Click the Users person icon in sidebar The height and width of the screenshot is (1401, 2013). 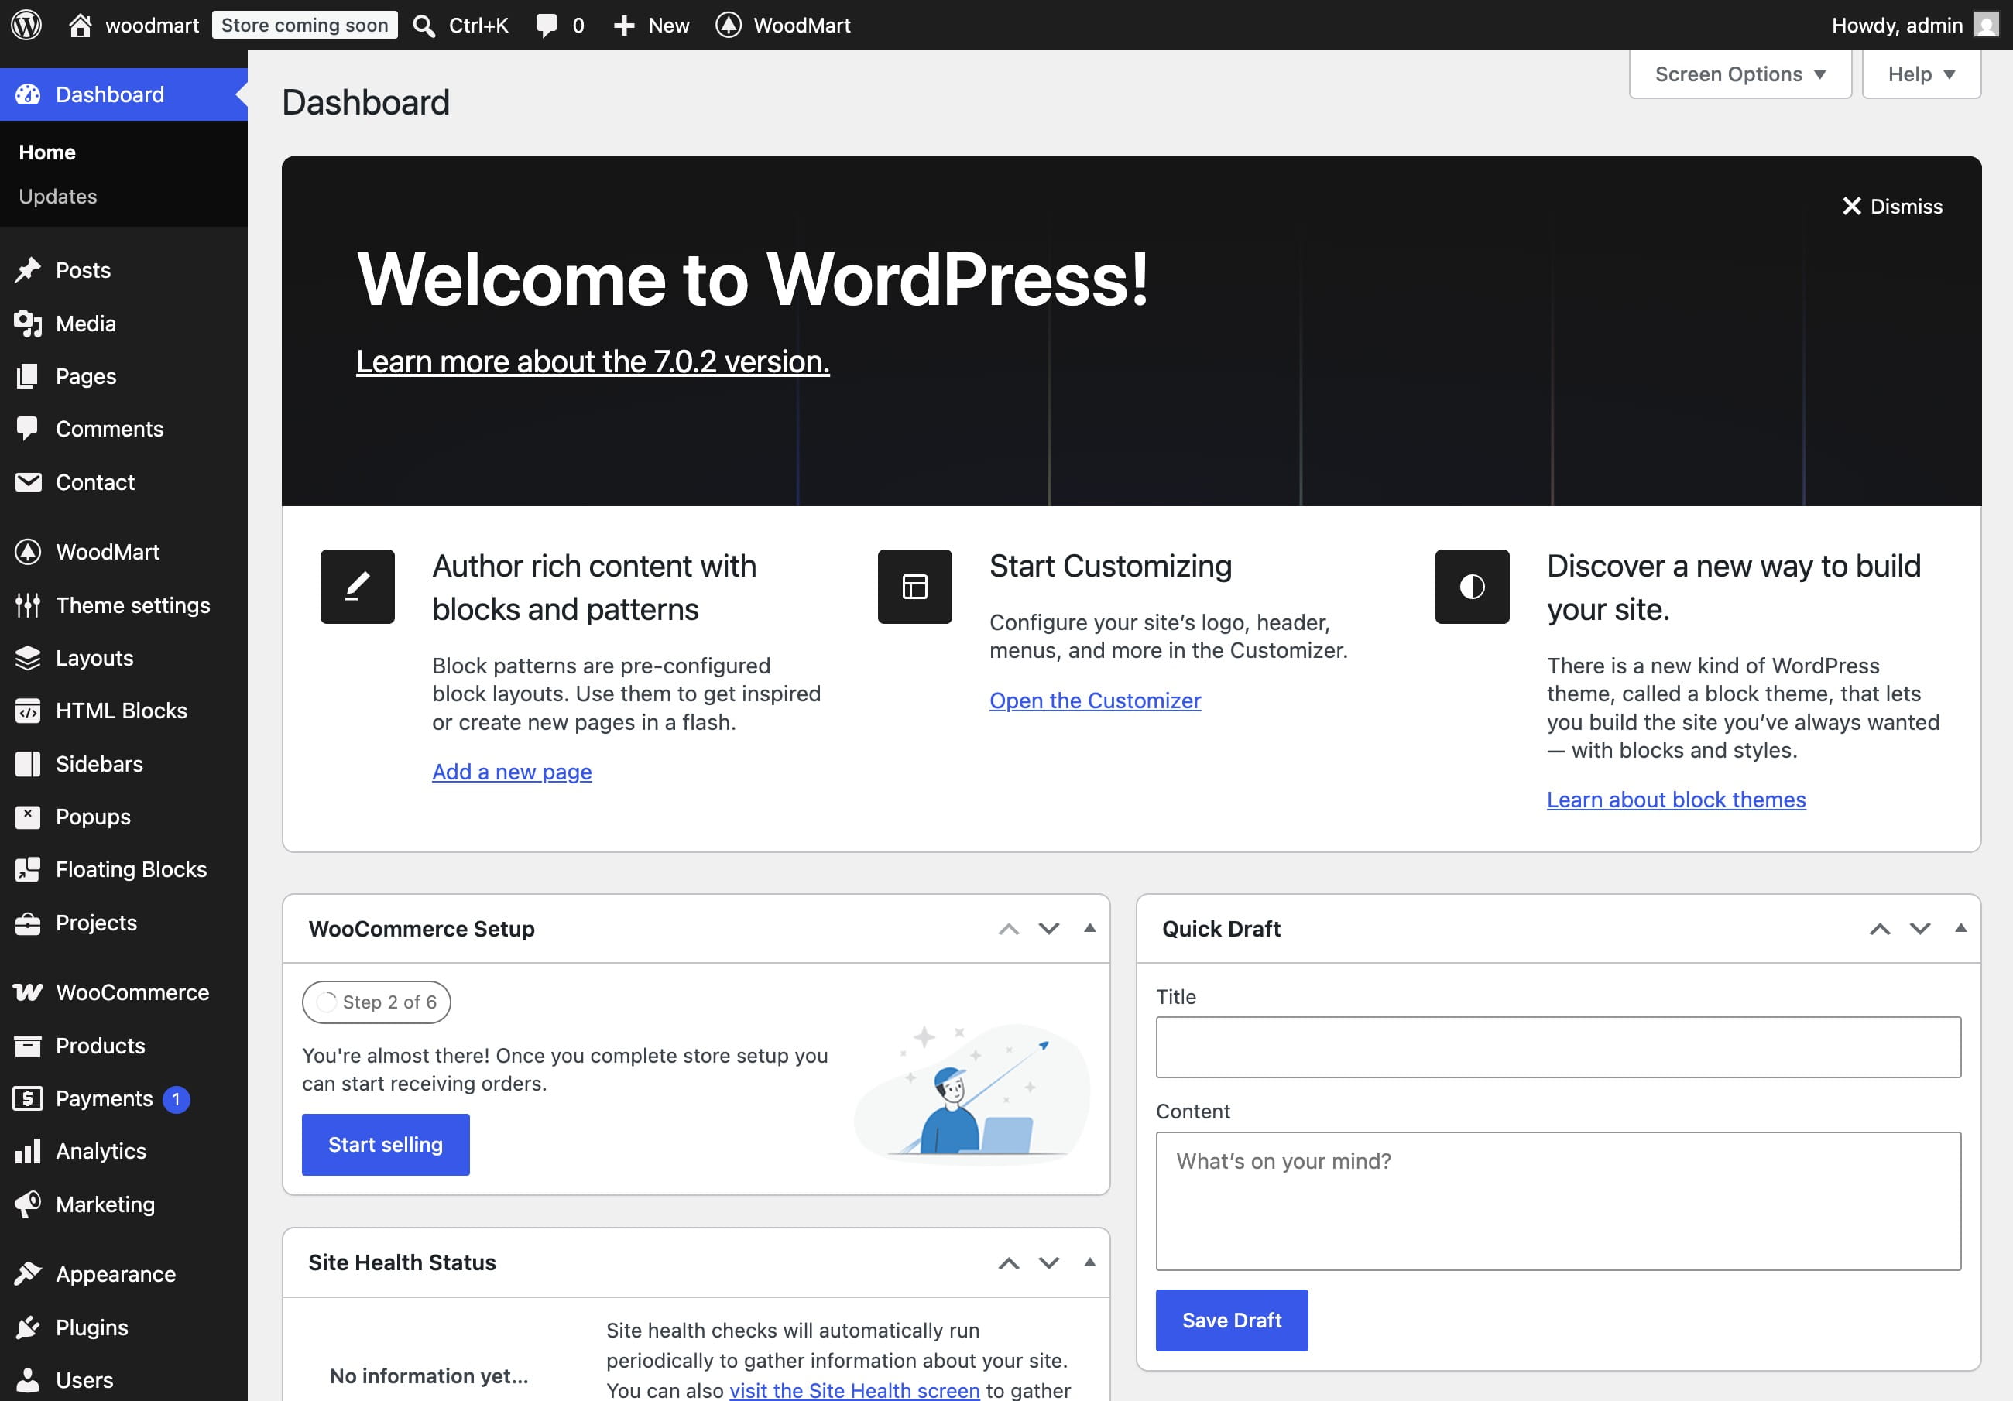(28, 1380)
